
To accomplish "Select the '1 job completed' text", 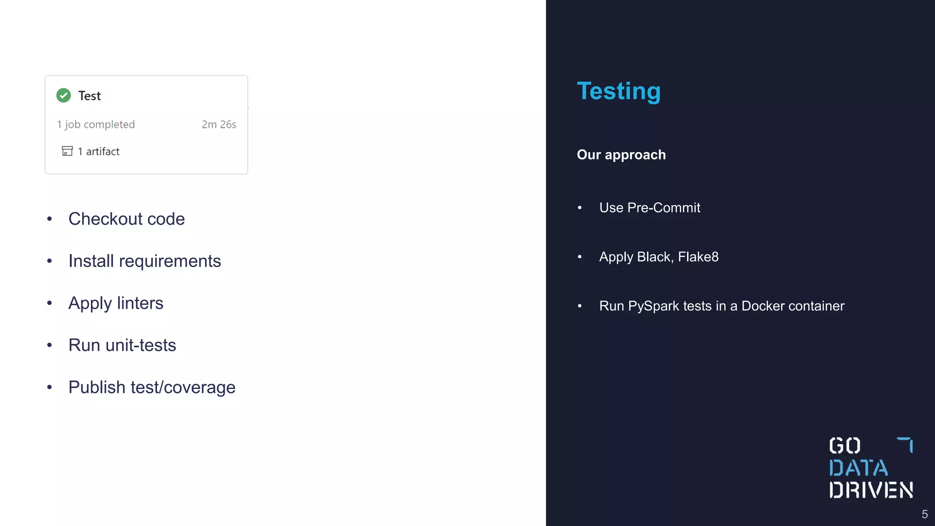I will [96, 124].
